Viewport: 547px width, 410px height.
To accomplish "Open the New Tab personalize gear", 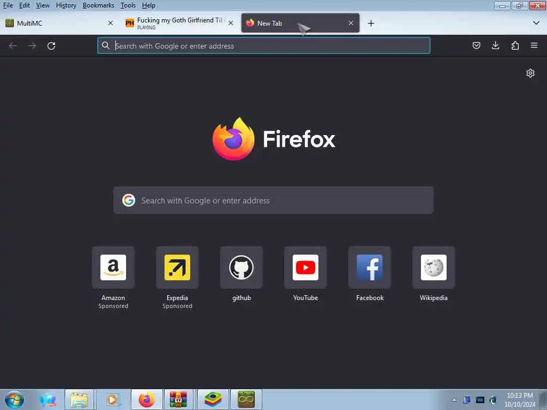I will coord(530,73).
